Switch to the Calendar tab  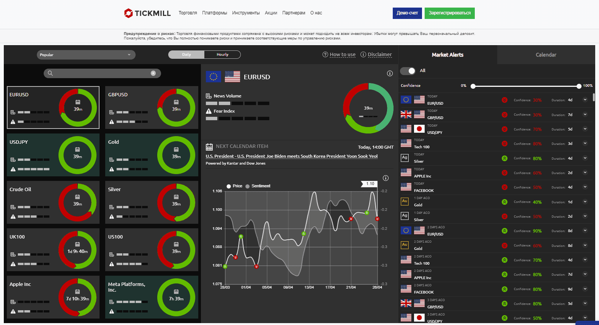546,55
